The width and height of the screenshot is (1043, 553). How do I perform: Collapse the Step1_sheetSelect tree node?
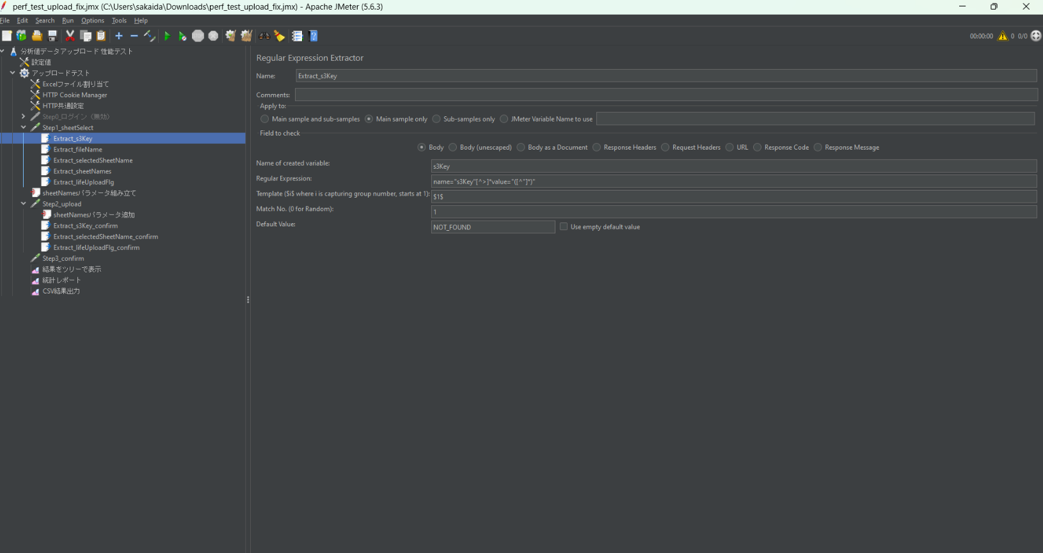click(24, 128)
